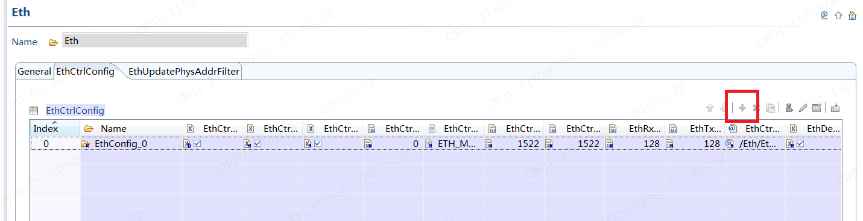
Task: Click the table-with-pencil icon in toolbar
Action: pyautogui.click(x=817, y=108)
